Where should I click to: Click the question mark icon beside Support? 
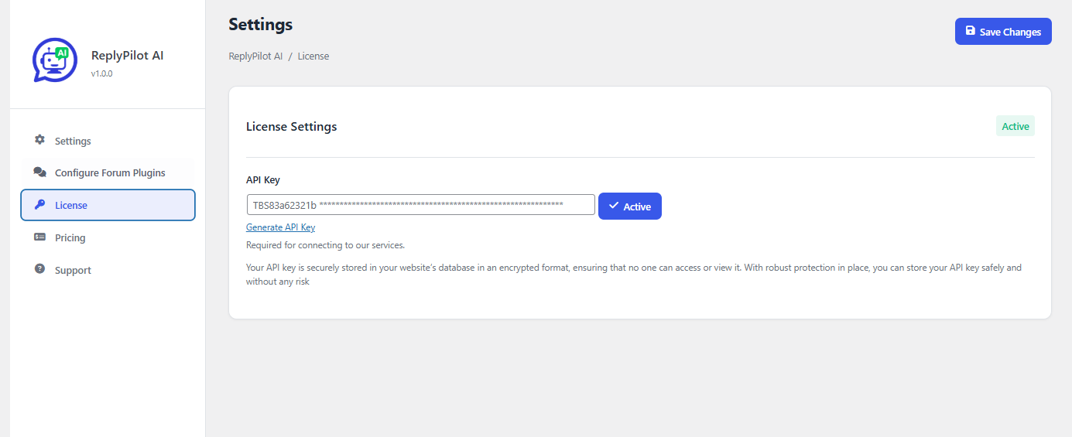click(39, 268)
